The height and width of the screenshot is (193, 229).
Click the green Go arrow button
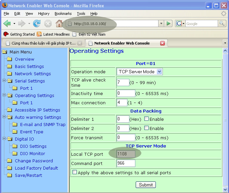coord(169,23)
